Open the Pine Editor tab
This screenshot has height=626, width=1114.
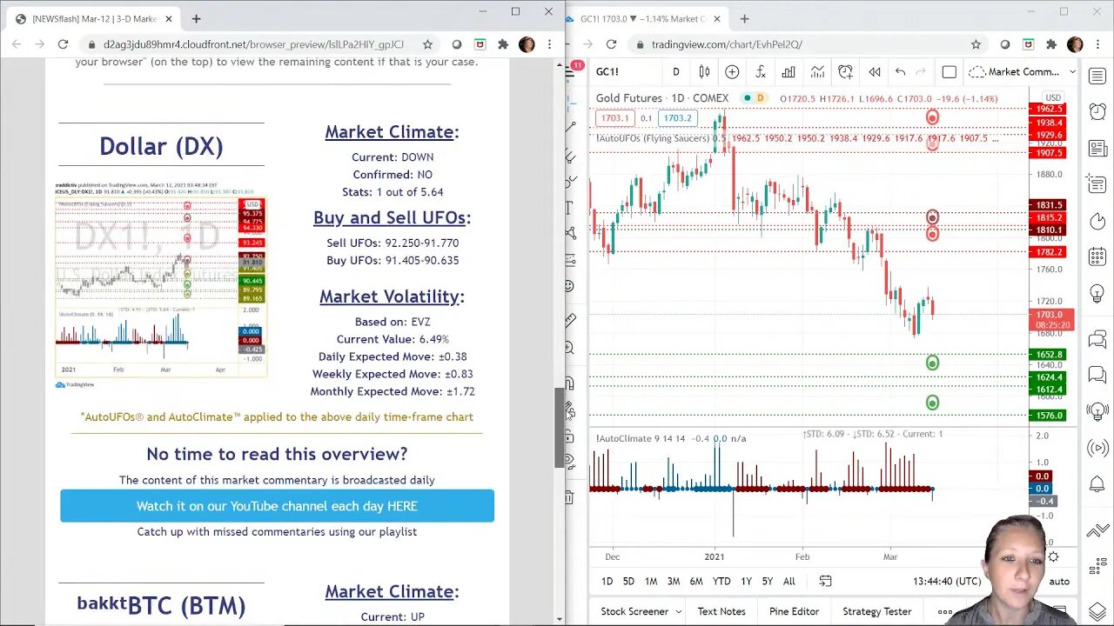[794, 611]
